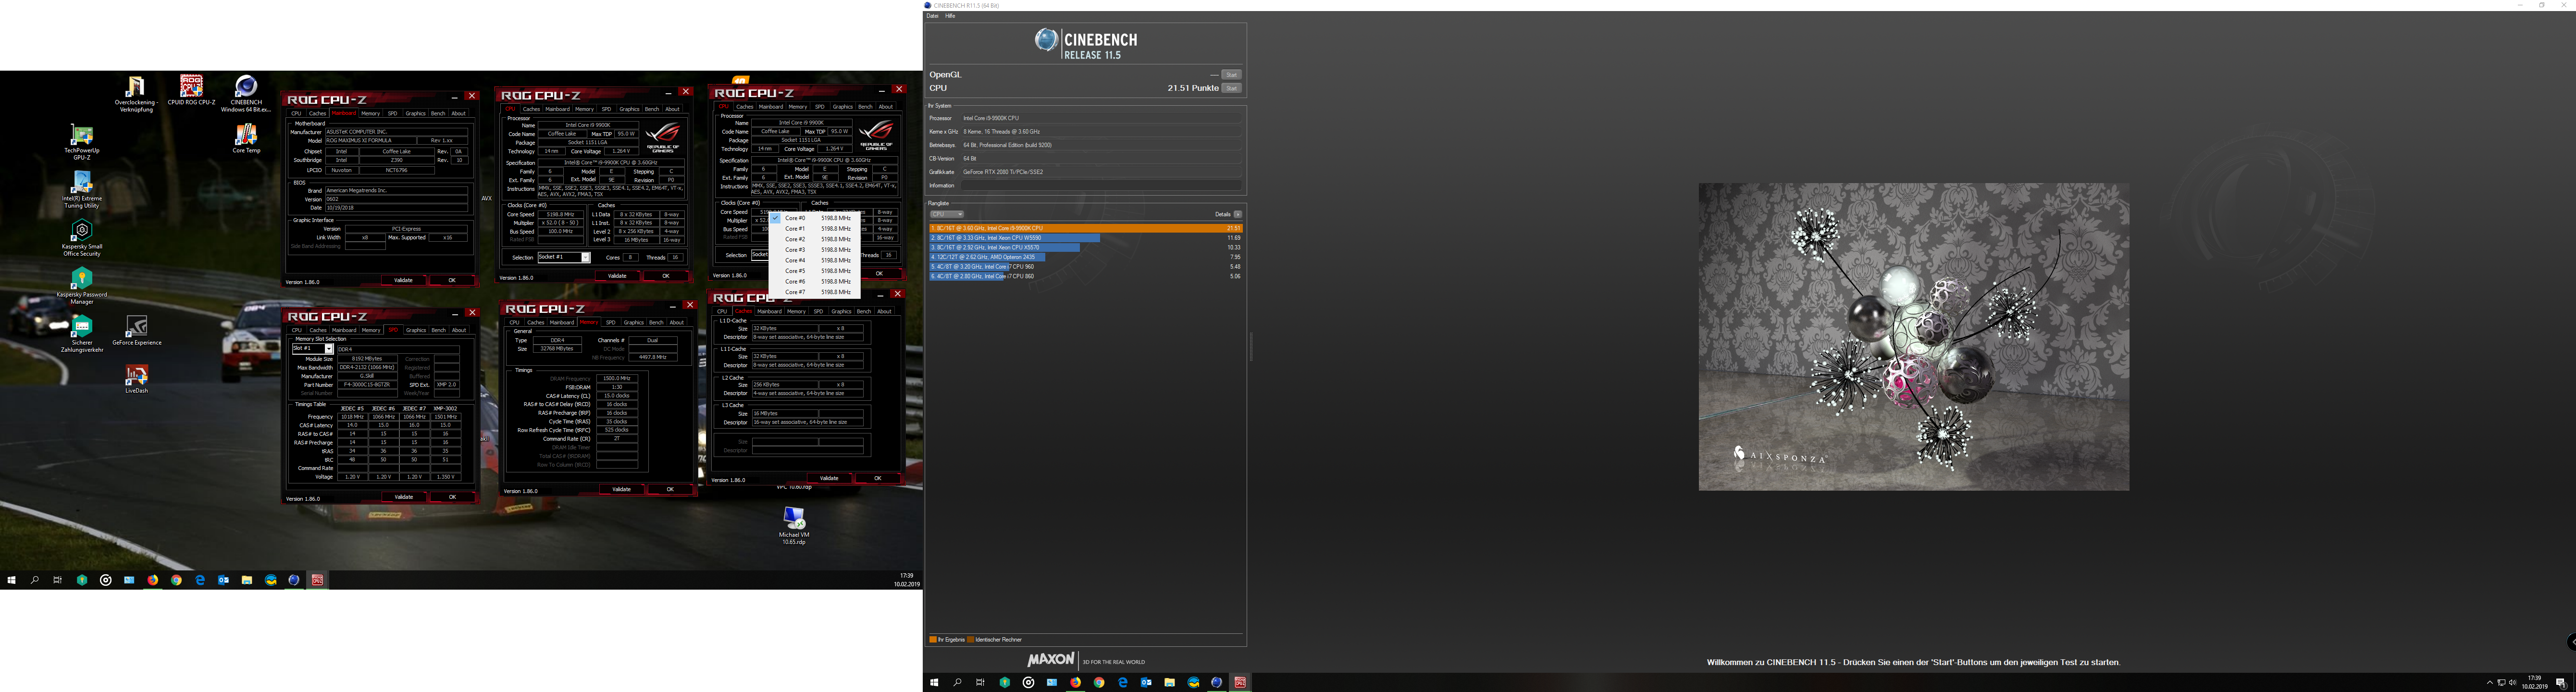Select the Intel Core i9-9900K ranking row
The height and width of the screenshot is (692, 2576).
point(1085,228)
